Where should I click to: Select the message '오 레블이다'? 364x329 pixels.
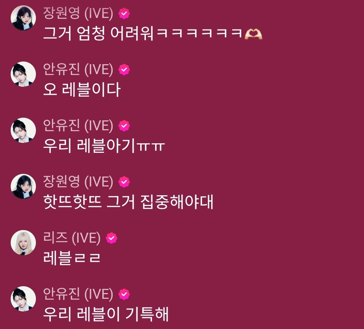pos(82,90)
